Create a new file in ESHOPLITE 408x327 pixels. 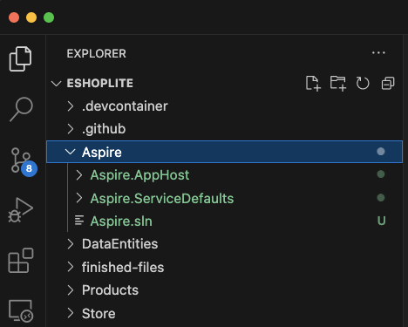point(313,84)
